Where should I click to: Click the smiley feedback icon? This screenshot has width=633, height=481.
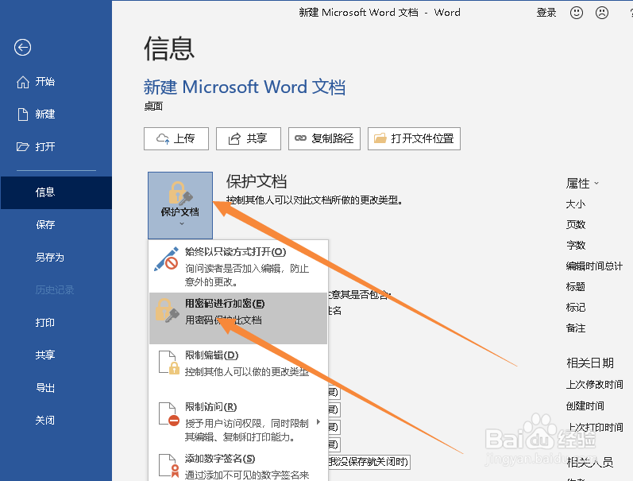(576, 13)
